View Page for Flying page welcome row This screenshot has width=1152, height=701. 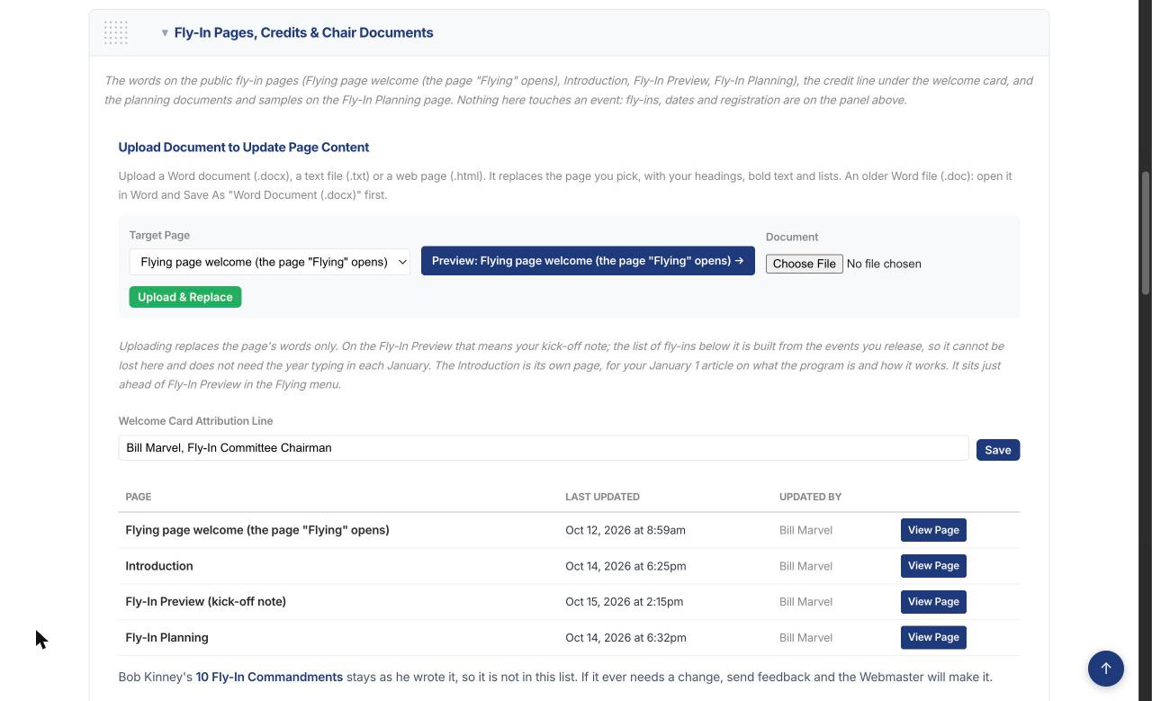pos(933,530)
